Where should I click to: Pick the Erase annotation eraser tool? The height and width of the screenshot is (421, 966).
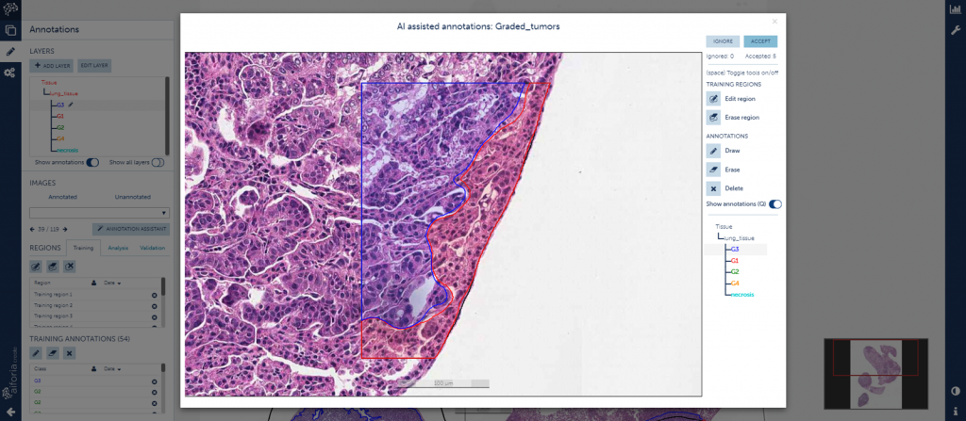713,170
